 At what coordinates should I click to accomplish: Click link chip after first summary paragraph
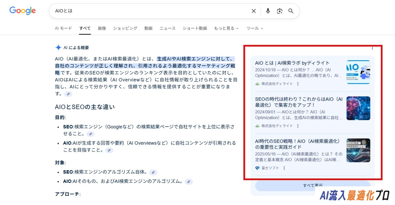68,94
